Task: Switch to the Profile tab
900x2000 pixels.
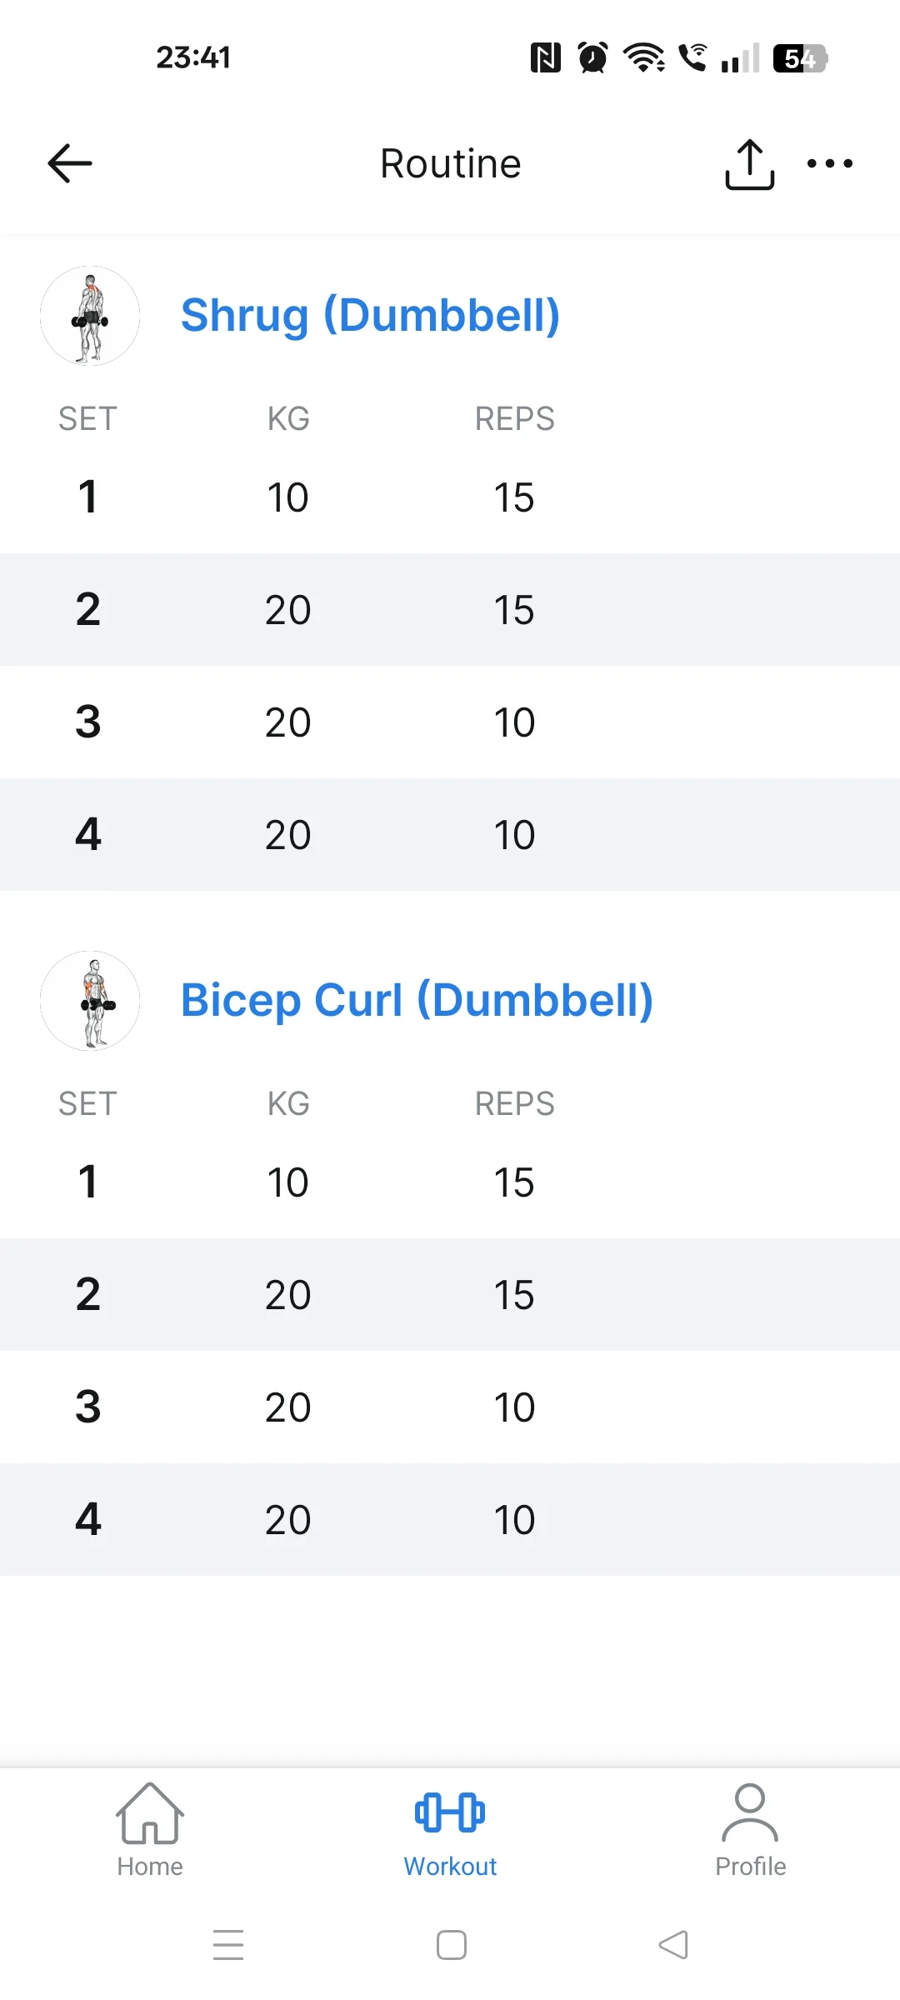Action: 750,1865
